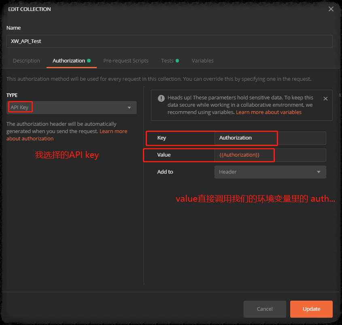Click the Cancel button
The image size is (342, 325).
point(265,309)
